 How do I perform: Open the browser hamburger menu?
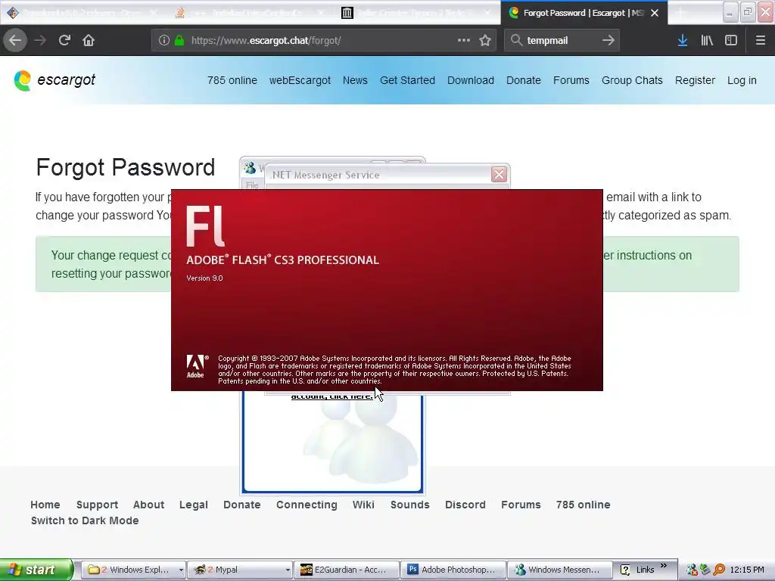(760, 41)
